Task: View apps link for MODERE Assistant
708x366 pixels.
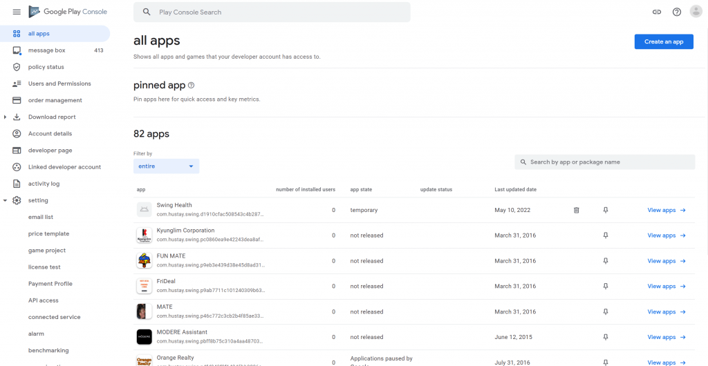Action: pos(667,337)
